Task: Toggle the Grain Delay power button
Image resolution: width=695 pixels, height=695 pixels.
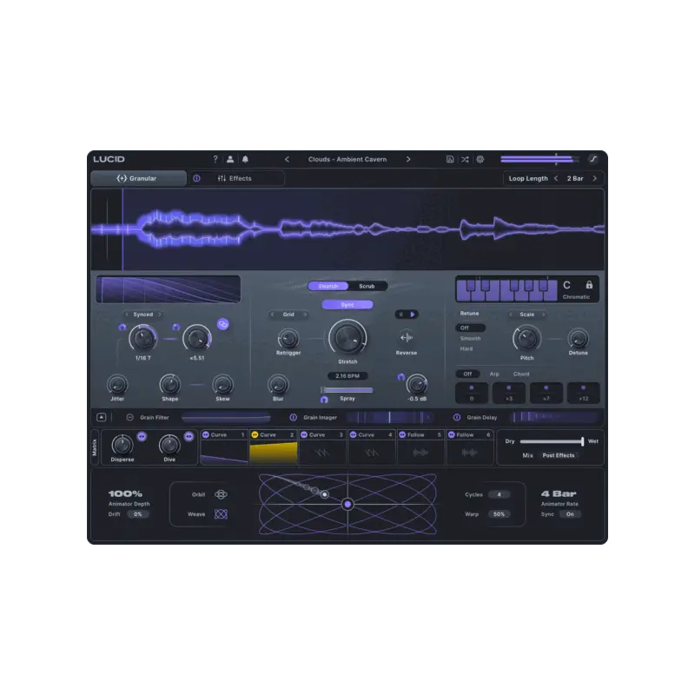Action: 457,417
